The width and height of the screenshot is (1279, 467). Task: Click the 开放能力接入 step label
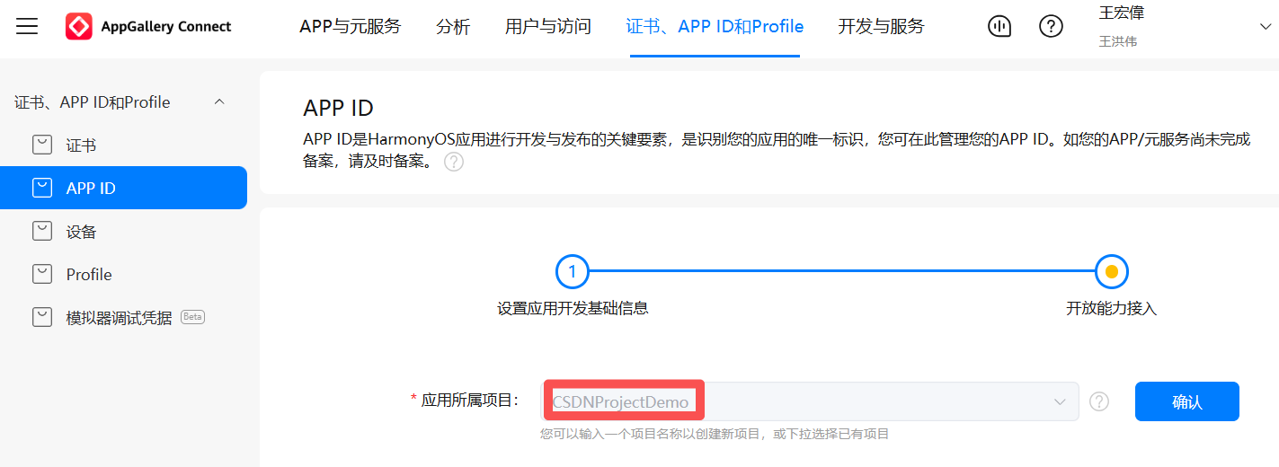point(1111,308)
